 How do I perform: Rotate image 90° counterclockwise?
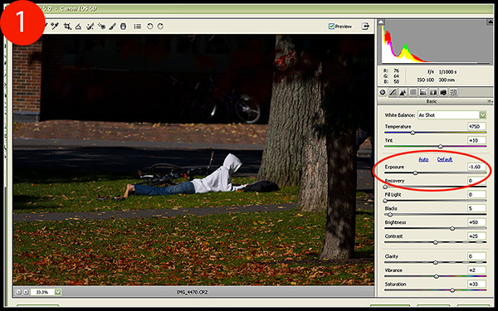pyautogui.click(x=149, y=27)
